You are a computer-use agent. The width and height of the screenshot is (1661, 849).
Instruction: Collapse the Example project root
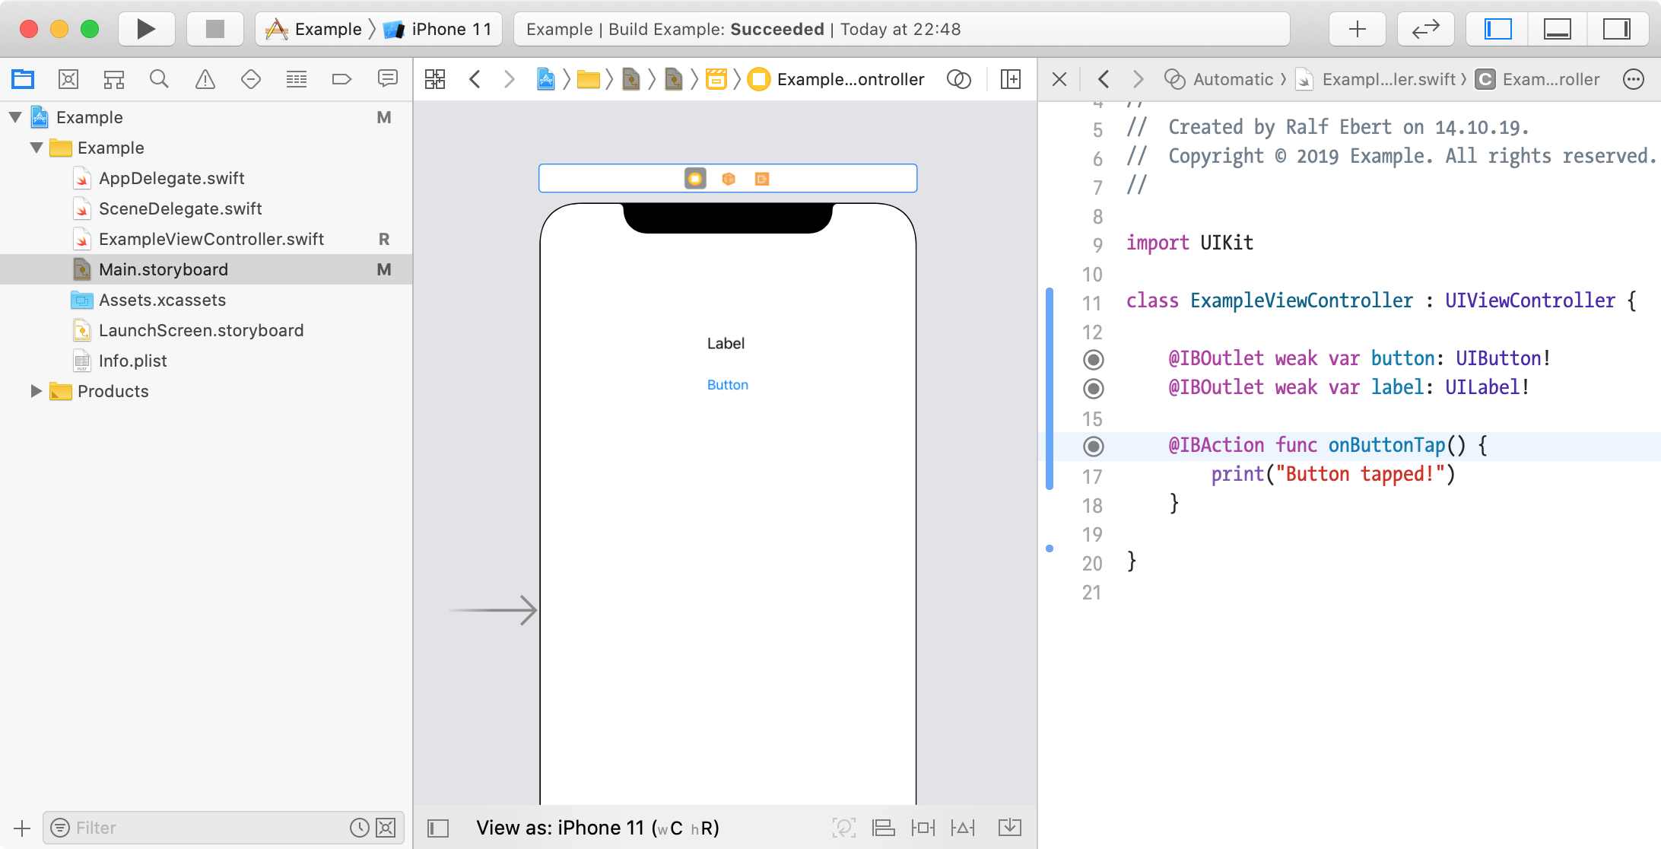tap(15, 117)
